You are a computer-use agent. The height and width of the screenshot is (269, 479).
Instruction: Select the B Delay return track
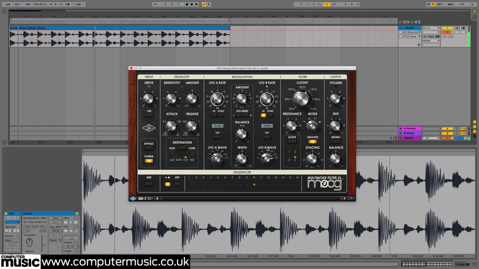pos(410,133)
